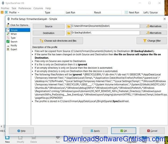The height and width of the screenshot is (144, 168).
Task: Apply the profile settings
Action: pos(95,131)
